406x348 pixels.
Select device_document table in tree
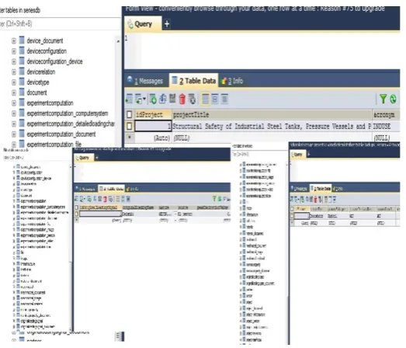tap(45, 40)
